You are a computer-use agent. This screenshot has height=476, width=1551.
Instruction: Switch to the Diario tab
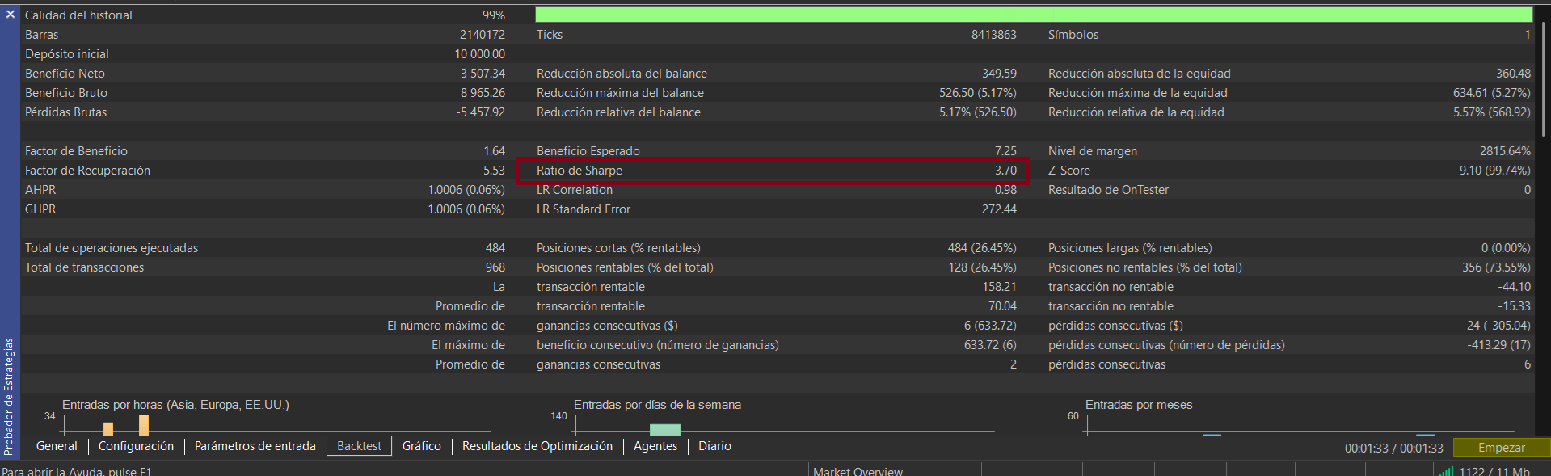pyautogui.click(x=714, y=446)
